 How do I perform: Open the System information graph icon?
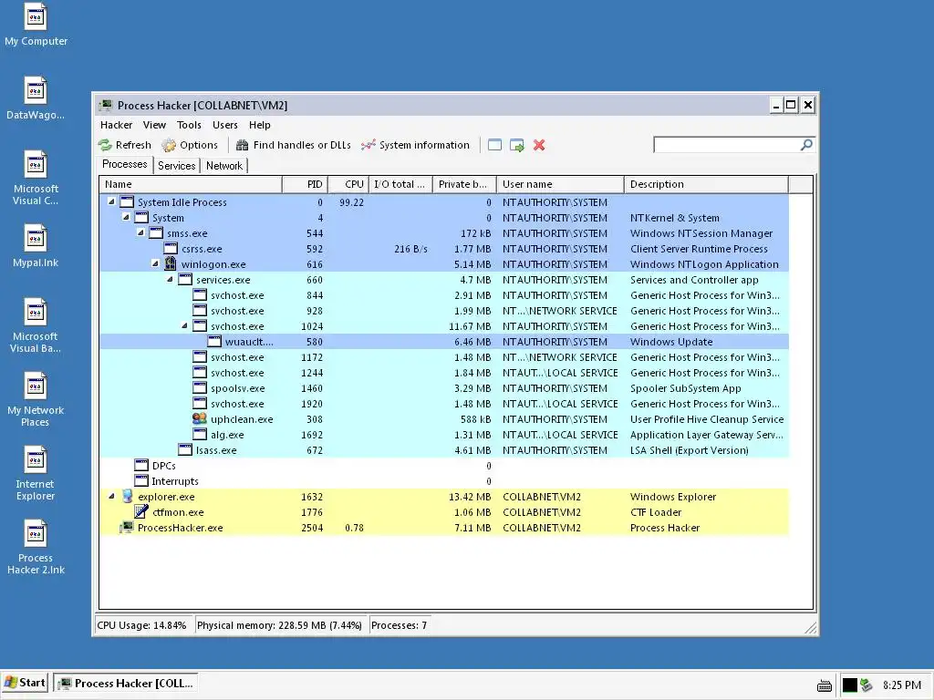coord(368,145)
